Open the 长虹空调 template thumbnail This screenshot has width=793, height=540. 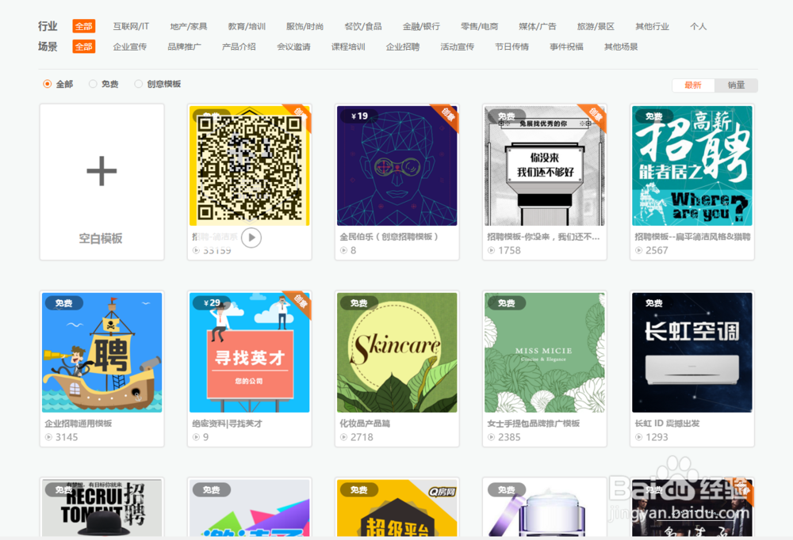click(692, 352)
